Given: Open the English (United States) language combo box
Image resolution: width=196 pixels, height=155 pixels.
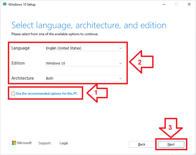Looking at the screenshot, I should pyautogui.click(x=84, y=48).
